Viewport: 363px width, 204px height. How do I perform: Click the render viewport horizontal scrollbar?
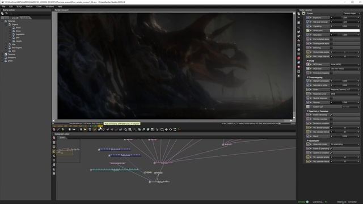(x=173, y=121)
